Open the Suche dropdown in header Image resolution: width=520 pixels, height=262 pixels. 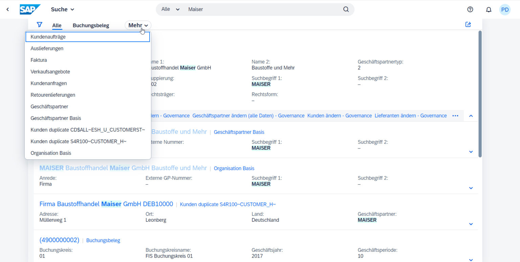[63, 9]
